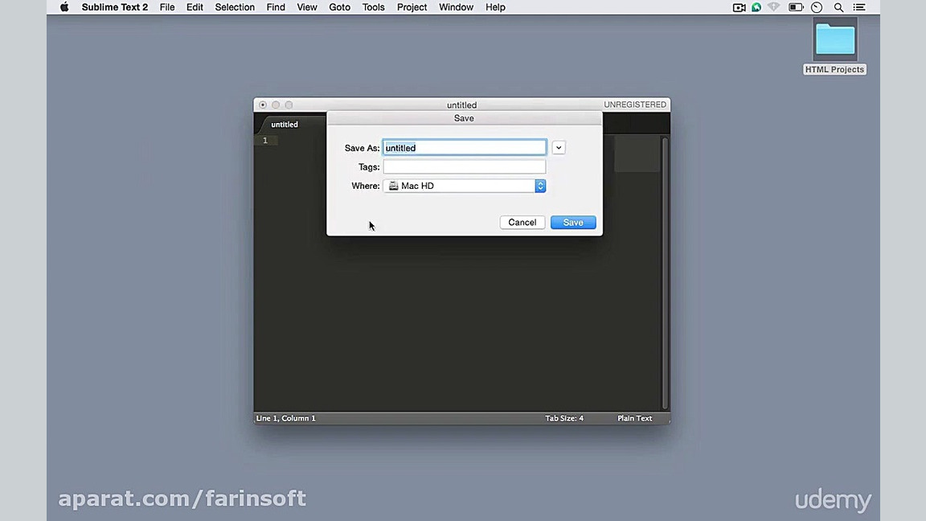Viewport: 926px width, 521px height.
Task: Select the untitled tab in Sublime Text
Action: 285,125
